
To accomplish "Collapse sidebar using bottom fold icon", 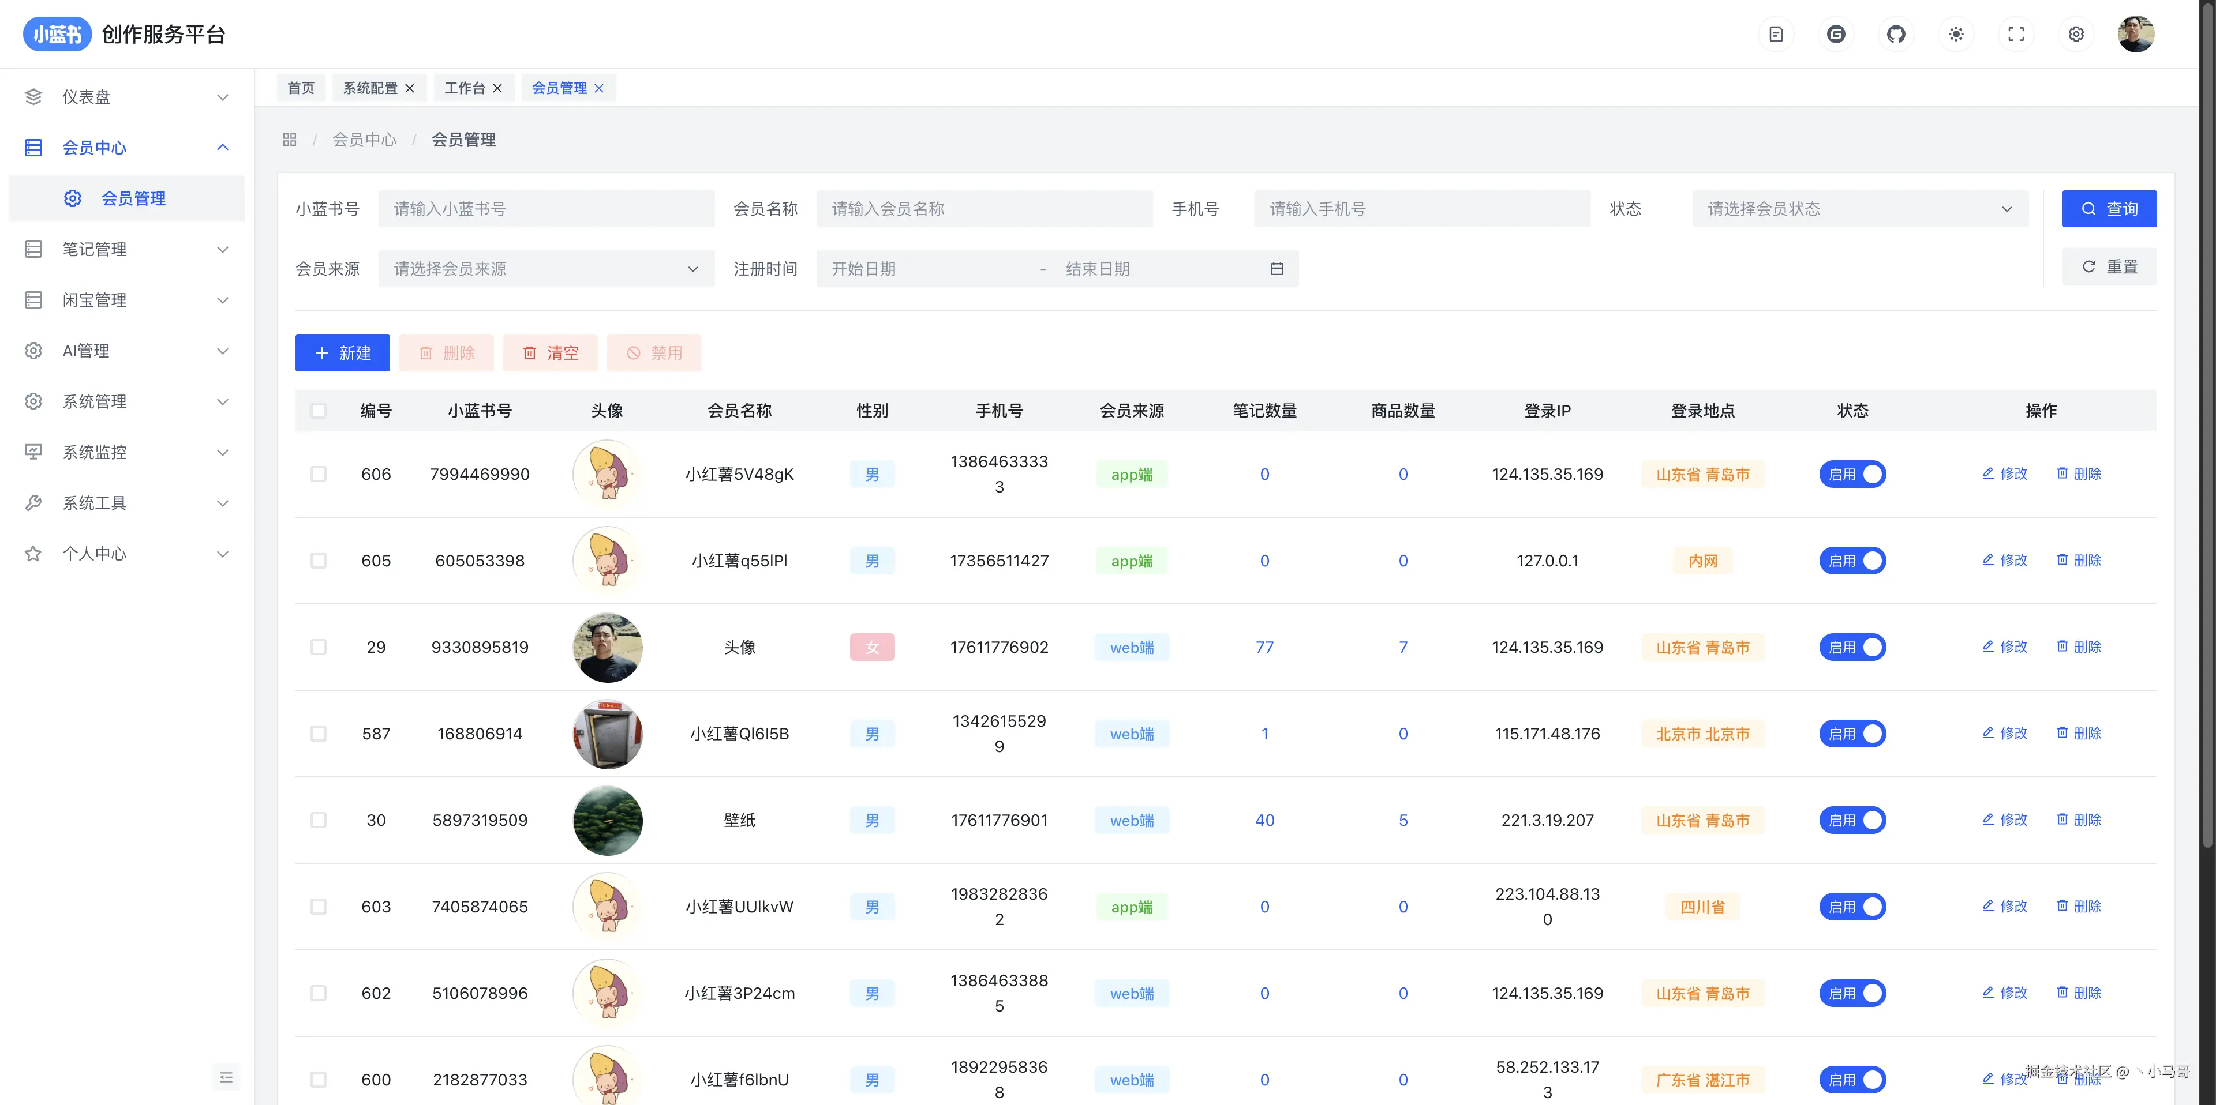I will 226,1077.
